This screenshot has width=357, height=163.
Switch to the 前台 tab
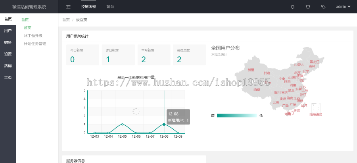coord(110,7)
